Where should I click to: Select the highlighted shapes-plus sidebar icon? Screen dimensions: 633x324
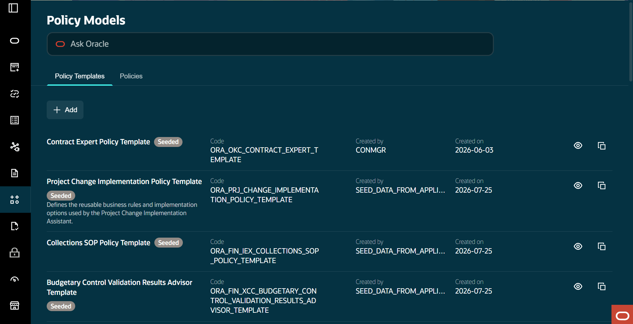[x=15, y=200]
